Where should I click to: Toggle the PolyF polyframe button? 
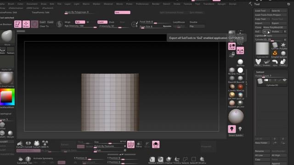point(131,144)
